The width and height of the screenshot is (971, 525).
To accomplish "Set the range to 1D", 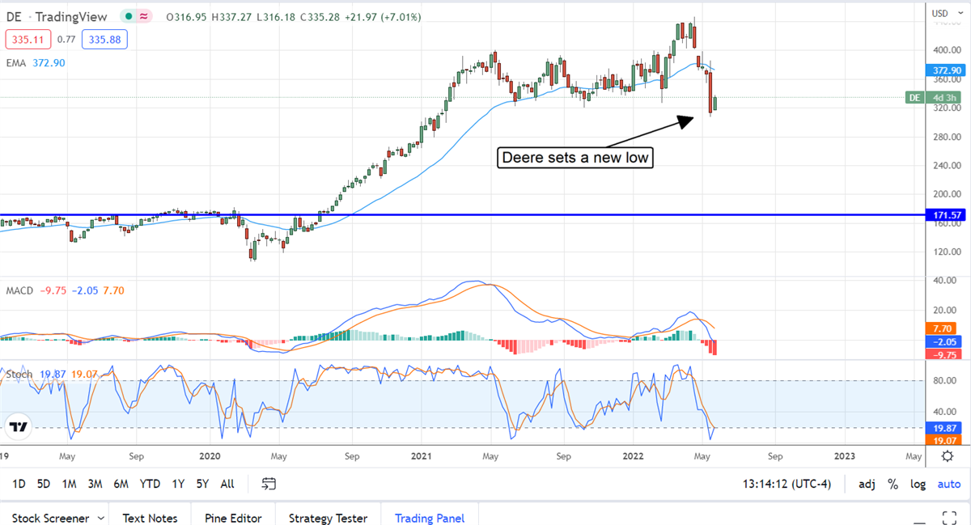I will tap(19, 484).
